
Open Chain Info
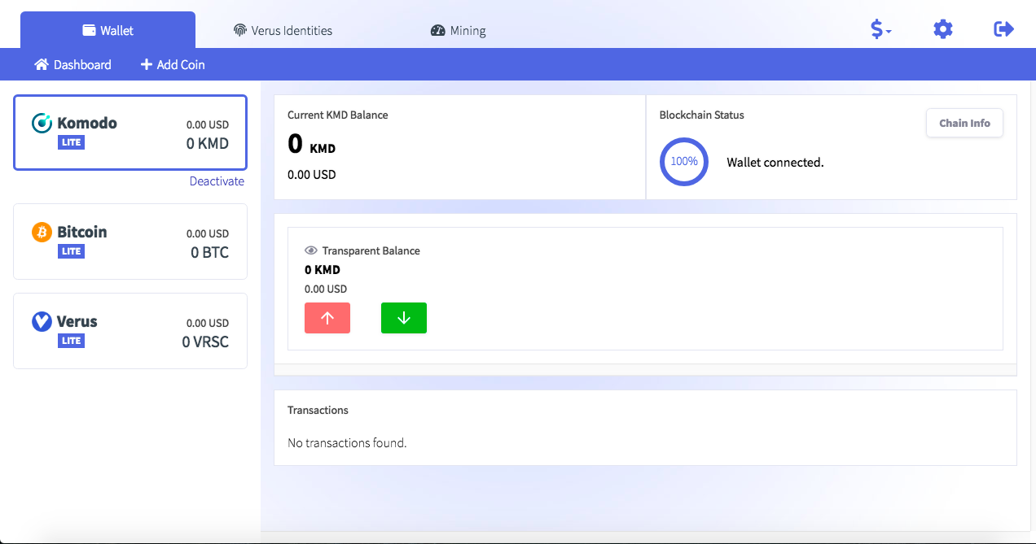tap(964, 123)
